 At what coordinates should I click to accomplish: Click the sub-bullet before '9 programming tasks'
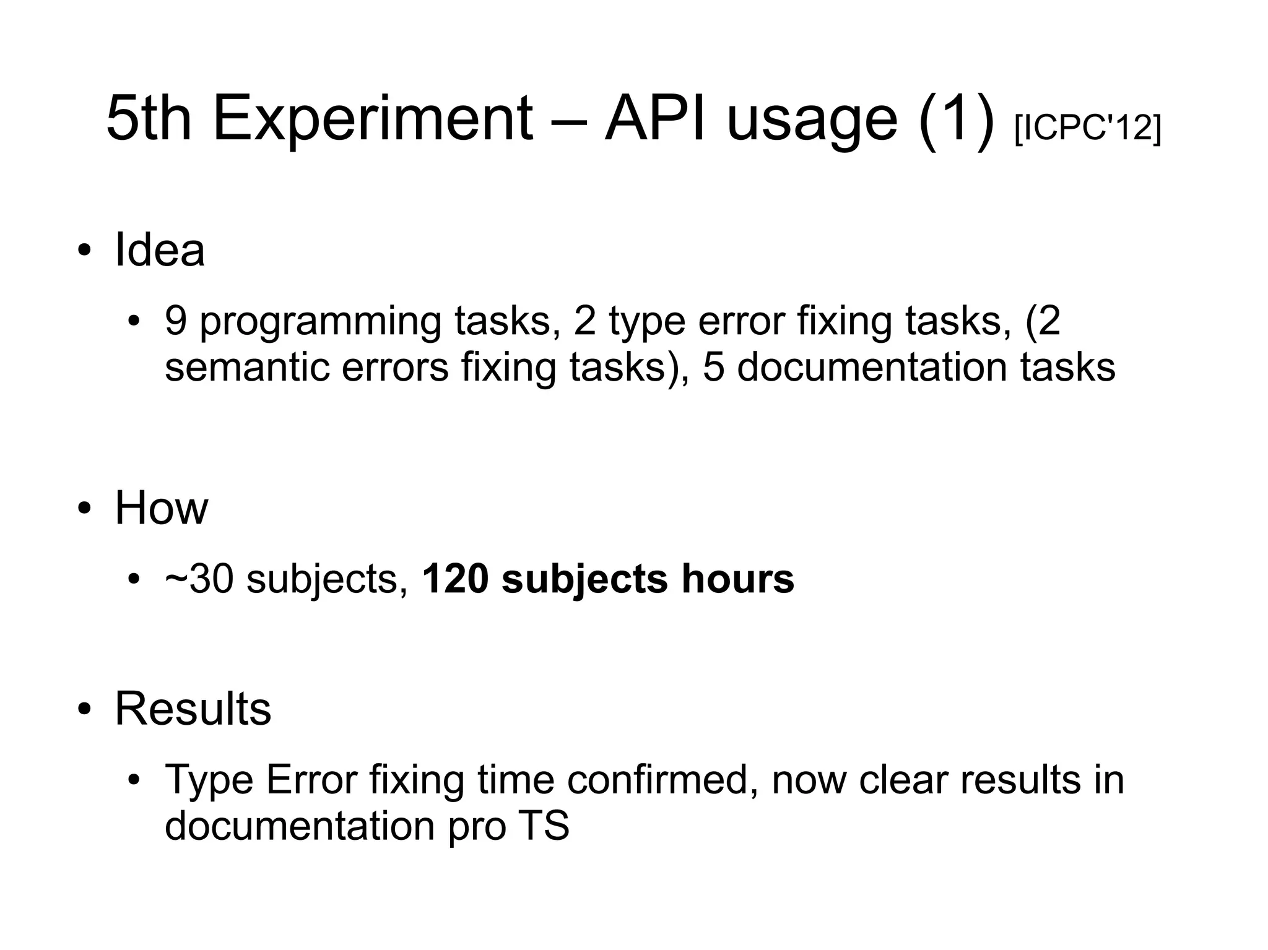point(134,322)
